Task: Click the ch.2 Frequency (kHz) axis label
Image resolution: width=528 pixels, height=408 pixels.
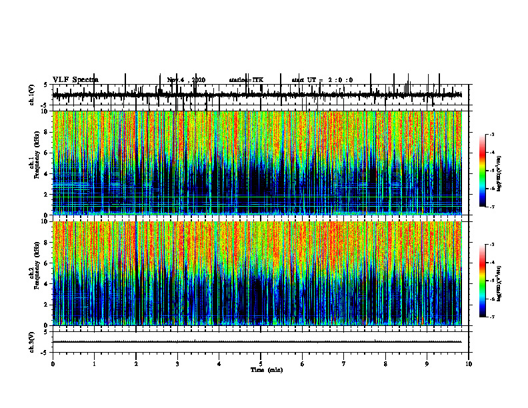Action: [35, 264]
